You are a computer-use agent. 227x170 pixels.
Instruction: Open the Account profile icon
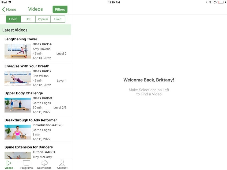[62, 163]
